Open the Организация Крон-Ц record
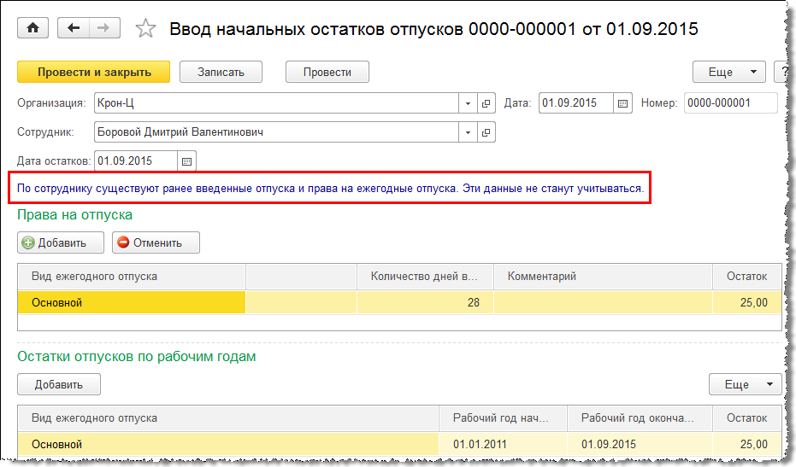 (x=486, y=103)
